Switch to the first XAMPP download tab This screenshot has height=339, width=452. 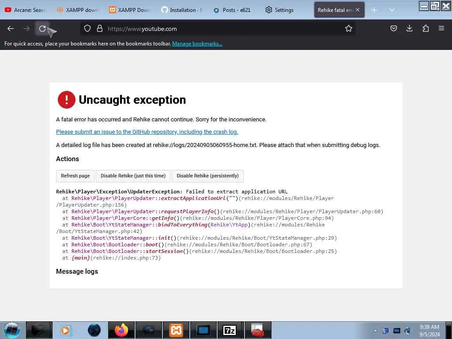pos(78,10)
